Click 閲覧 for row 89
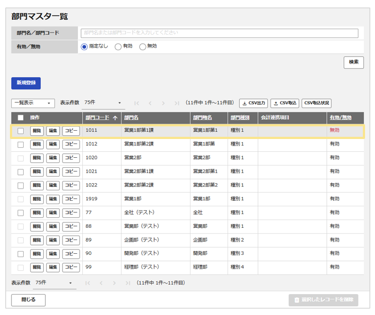Viewport: 375px width, 315px height. click(37, 241)
